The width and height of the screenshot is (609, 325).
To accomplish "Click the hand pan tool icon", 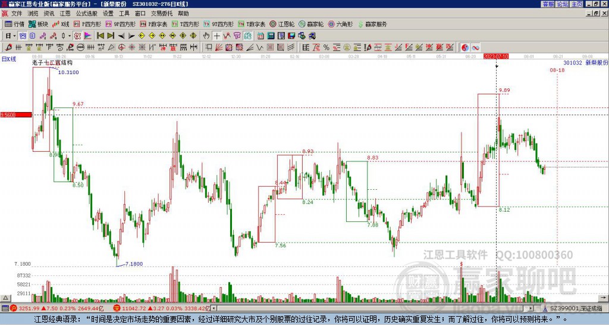I will point(206,36).
